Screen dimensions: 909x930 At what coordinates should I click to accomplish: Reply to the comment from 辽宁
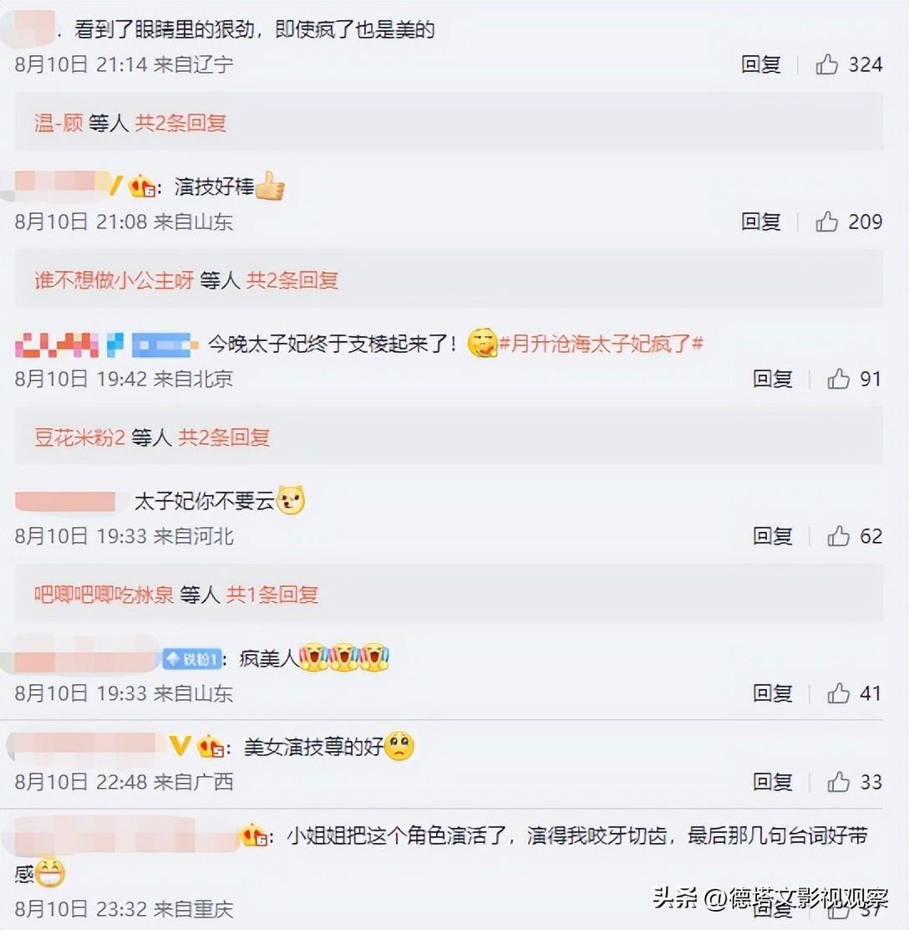[x=761, y=64]
